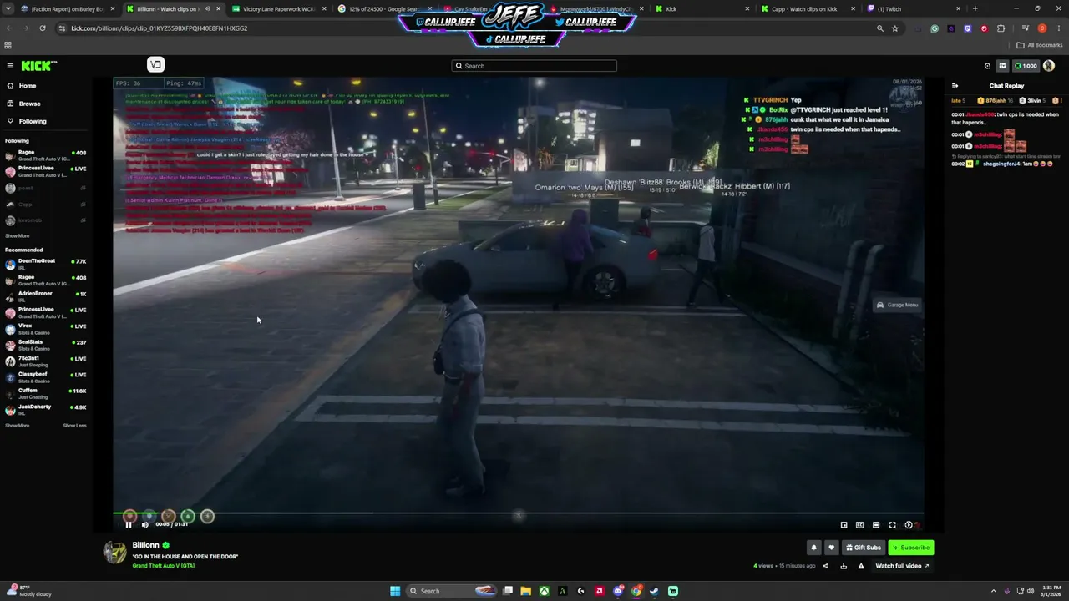The width and height of the screenshot is (1069, 601).
Task: Click Watch full video link
Action: (x=902, y=566)
